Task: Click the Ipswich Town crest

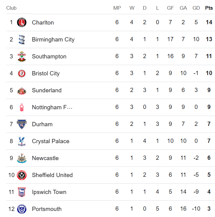Action: tap(22, 192)
